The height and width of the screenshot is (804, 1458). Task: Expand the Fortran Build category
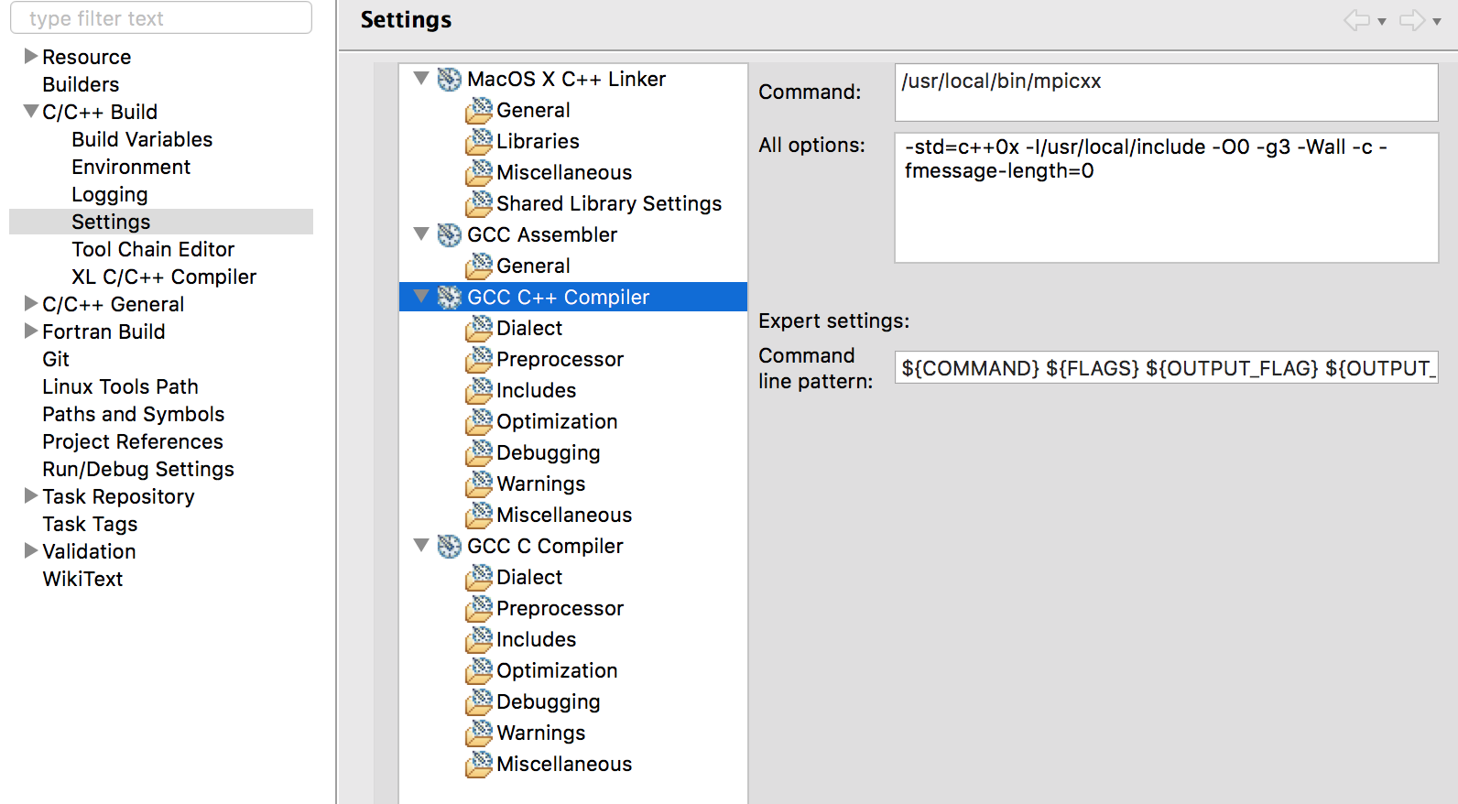tap(31, 331)
